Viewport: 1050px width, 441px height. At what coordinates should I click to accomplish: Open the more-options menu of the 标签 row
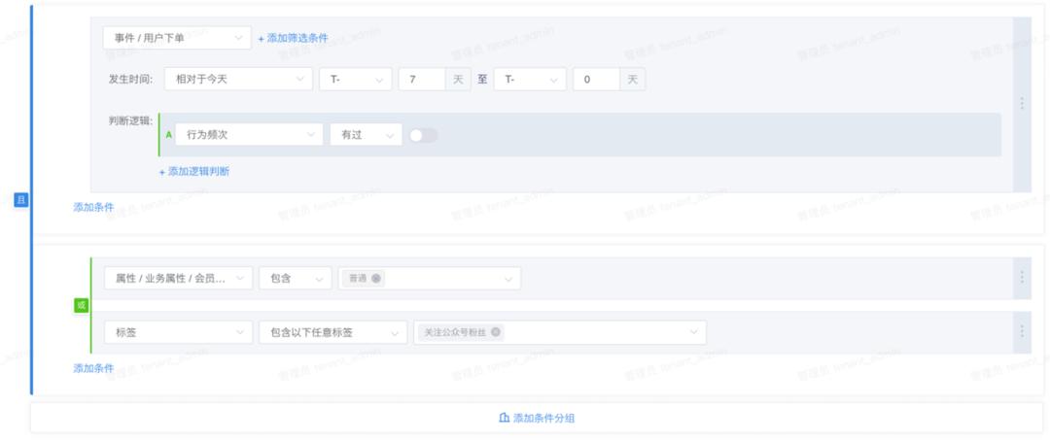pyautogui.click(x=1022, y=331)
